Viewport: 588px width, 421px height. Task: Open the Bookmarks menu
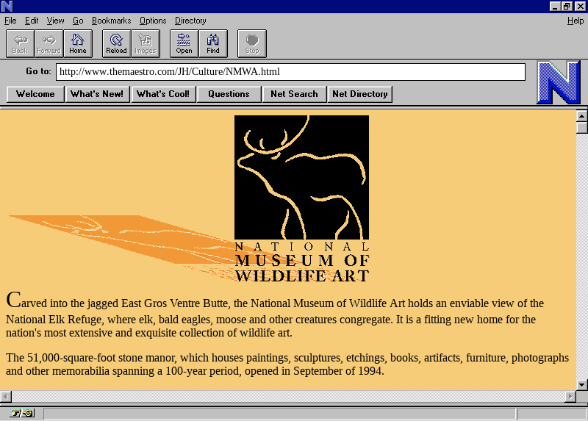[x=111, y=21]
